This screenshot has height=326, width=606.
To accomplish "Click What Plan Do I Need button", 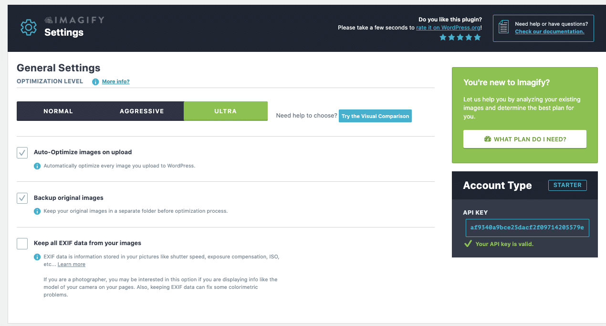I will [x=525, y=139].
